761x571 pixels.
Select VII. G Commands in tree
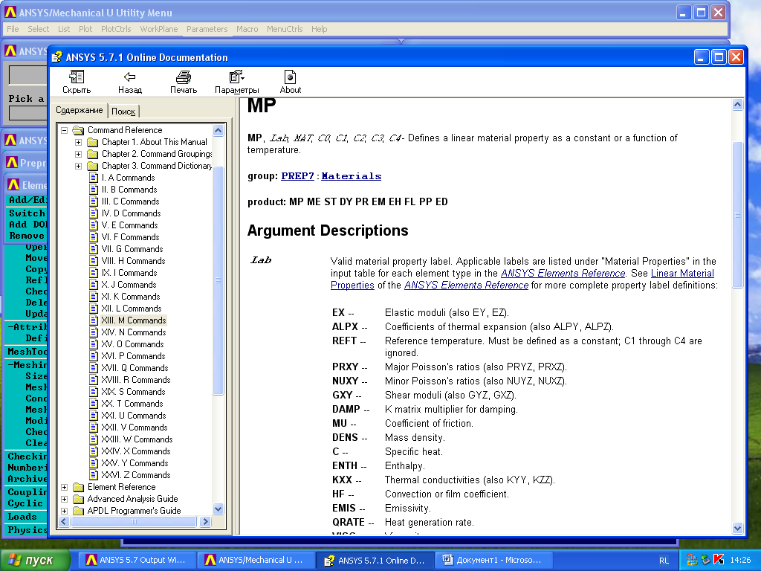[x=132, y=249]
